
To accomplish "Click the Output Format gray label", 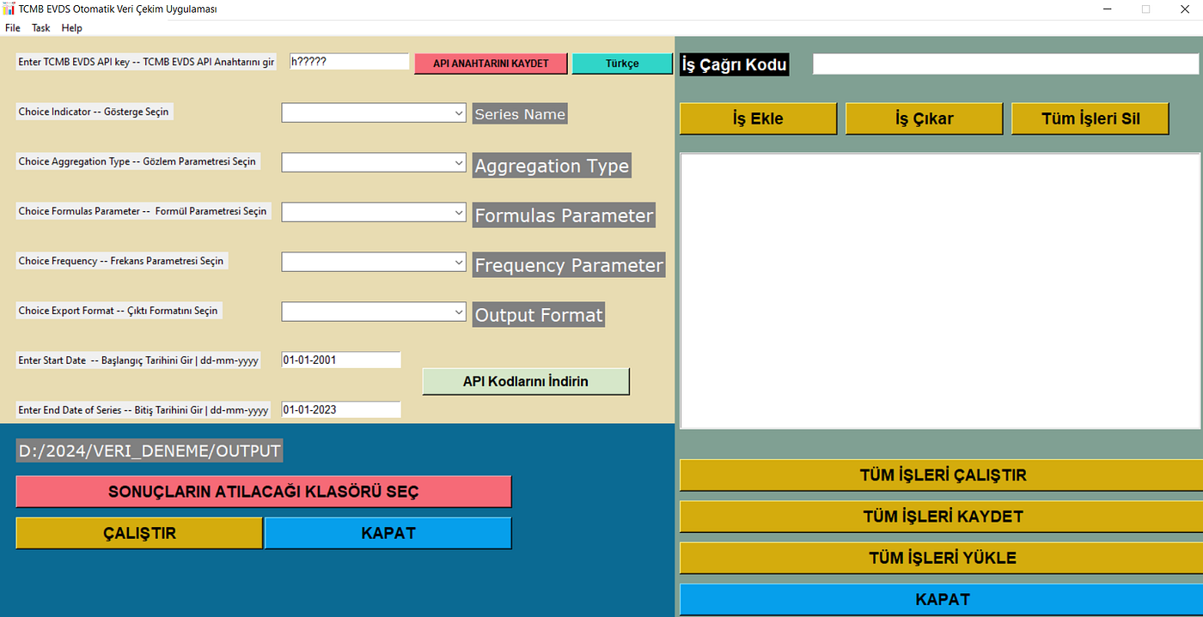I will [539, 315].
